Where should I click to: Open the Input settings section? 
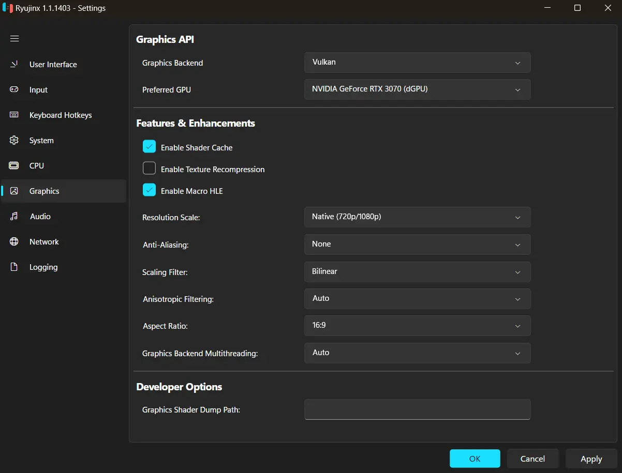64,90
